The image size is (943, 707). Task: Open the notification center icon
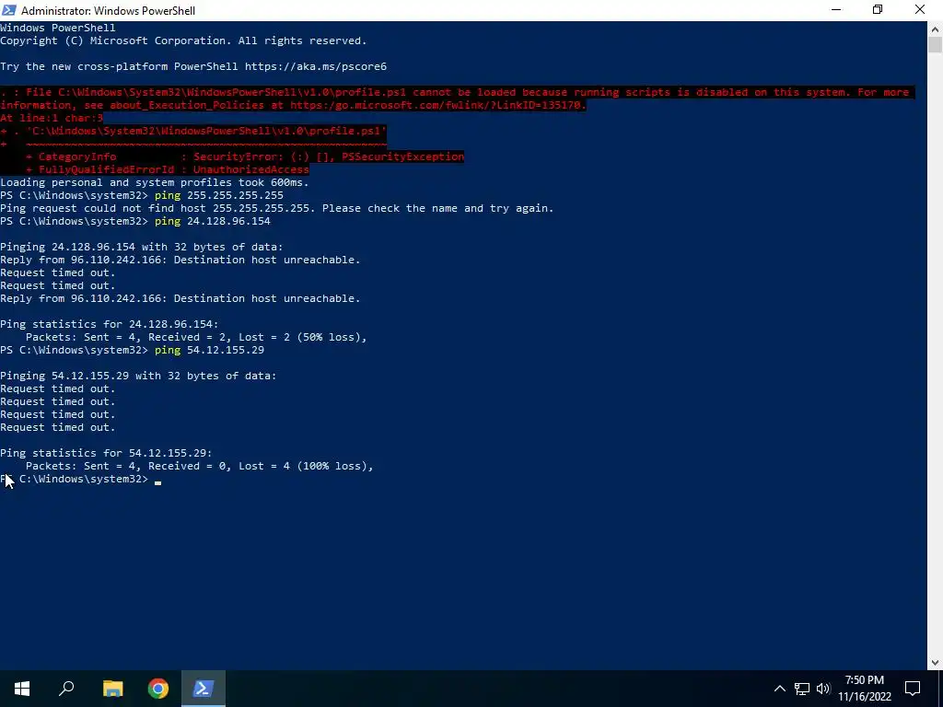pos(913,689)
